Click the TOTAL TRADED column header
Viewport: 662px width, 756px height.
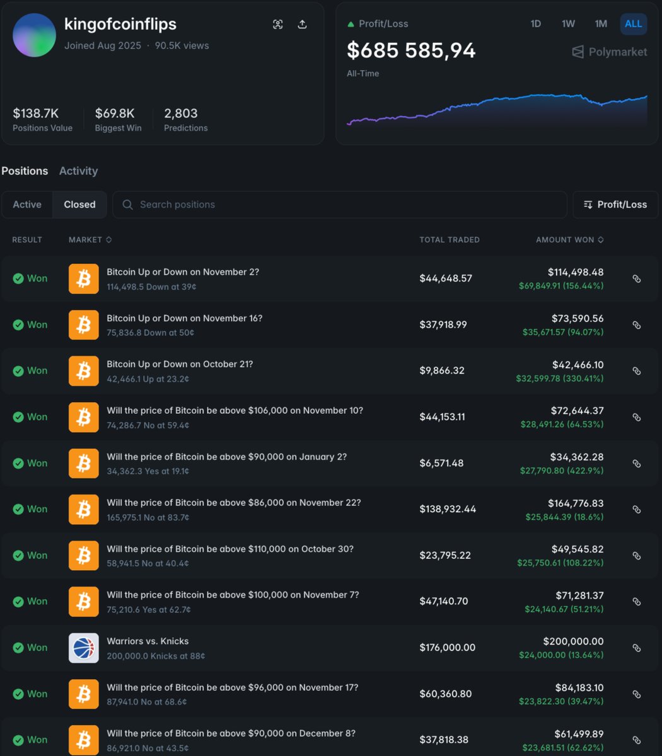click(450, 240)
